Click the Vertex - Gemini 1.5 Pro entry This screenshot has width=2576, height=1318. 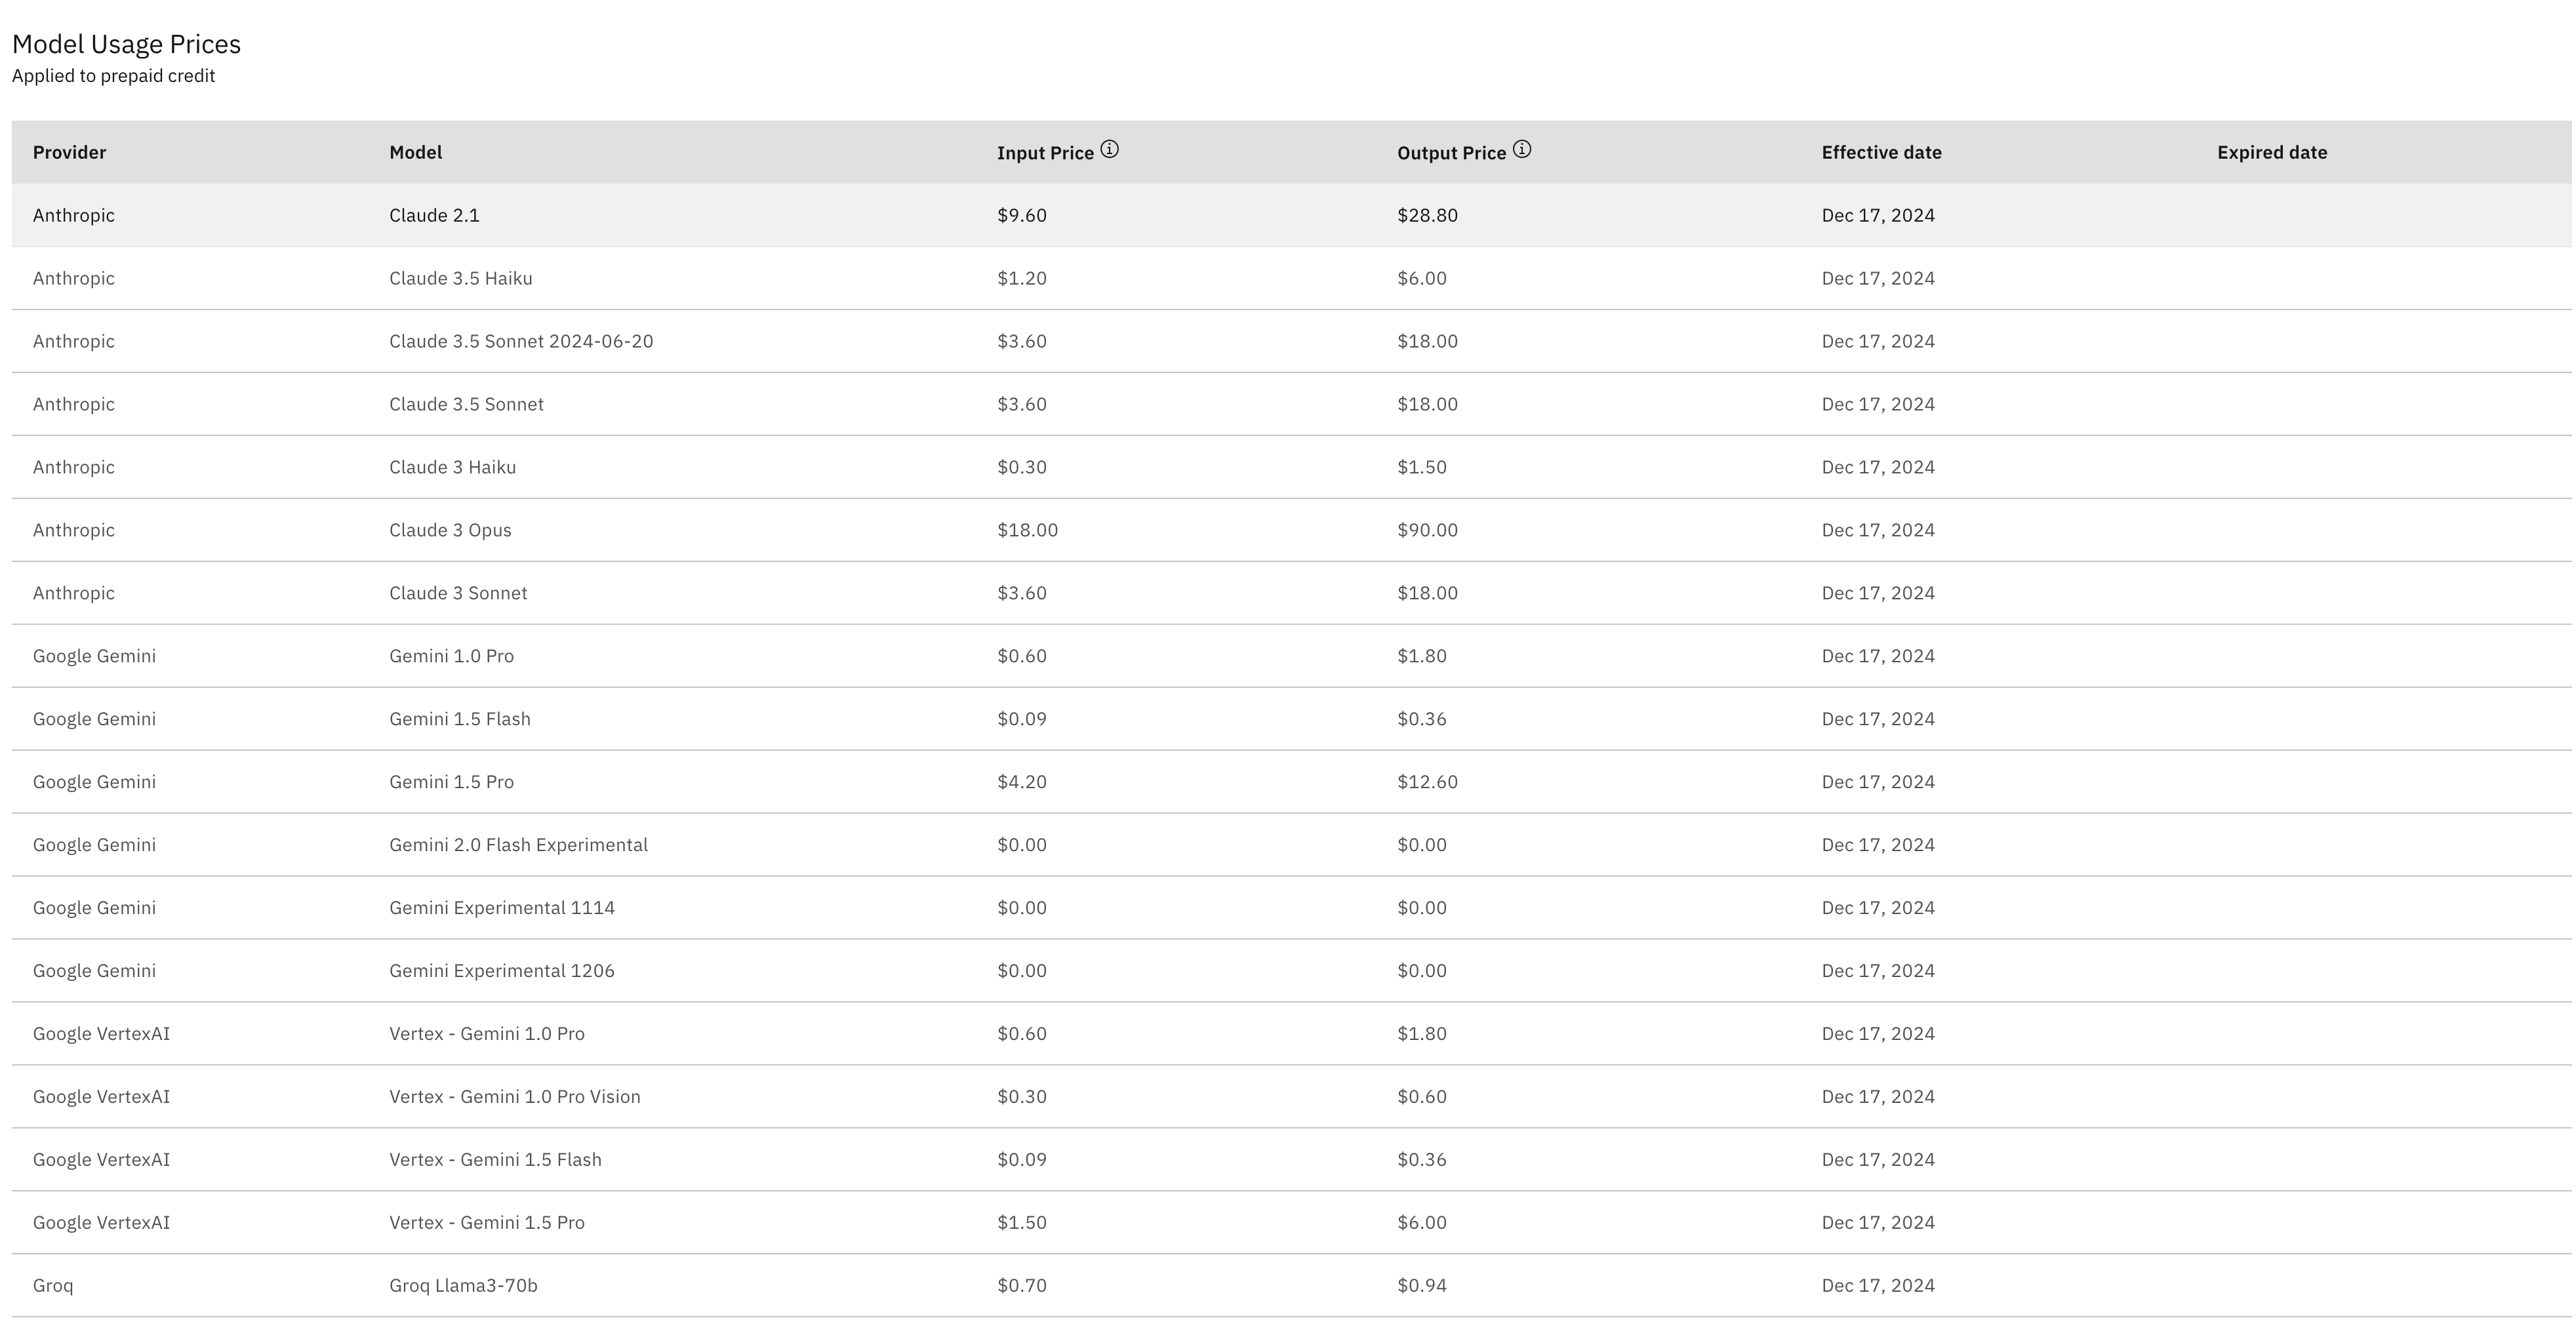tap(486, 1222)
